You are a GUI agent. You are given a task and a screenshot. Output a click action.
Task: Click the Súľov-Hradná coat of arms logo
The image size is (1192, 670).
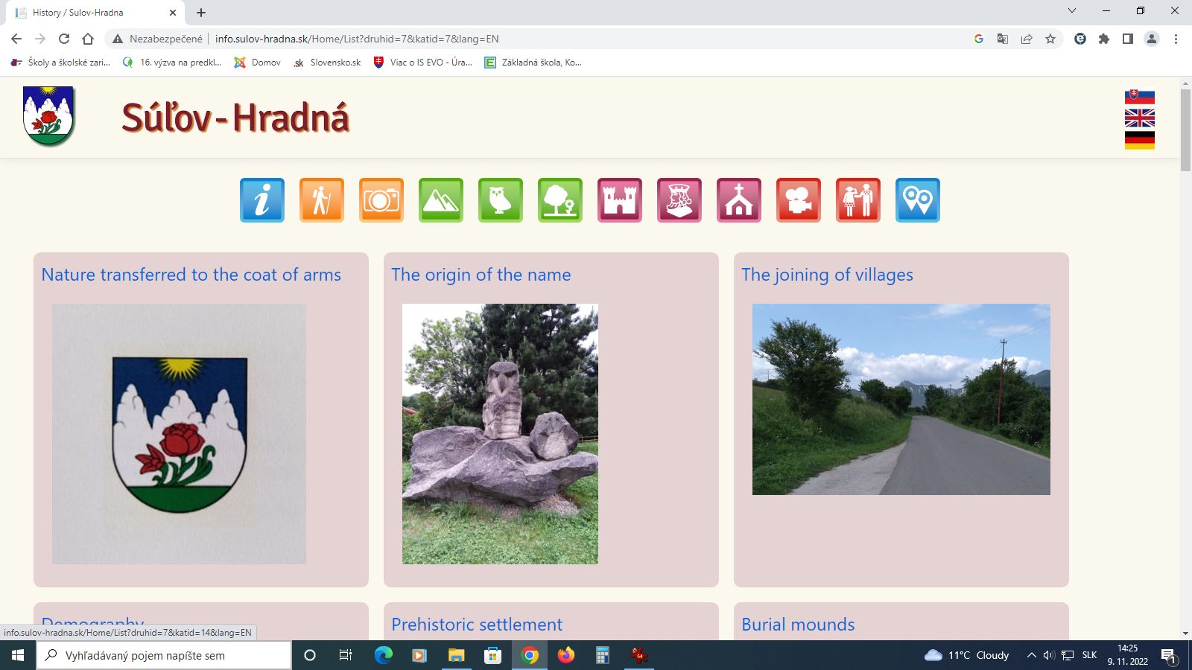pyautogui.click(x=48, y=115)
